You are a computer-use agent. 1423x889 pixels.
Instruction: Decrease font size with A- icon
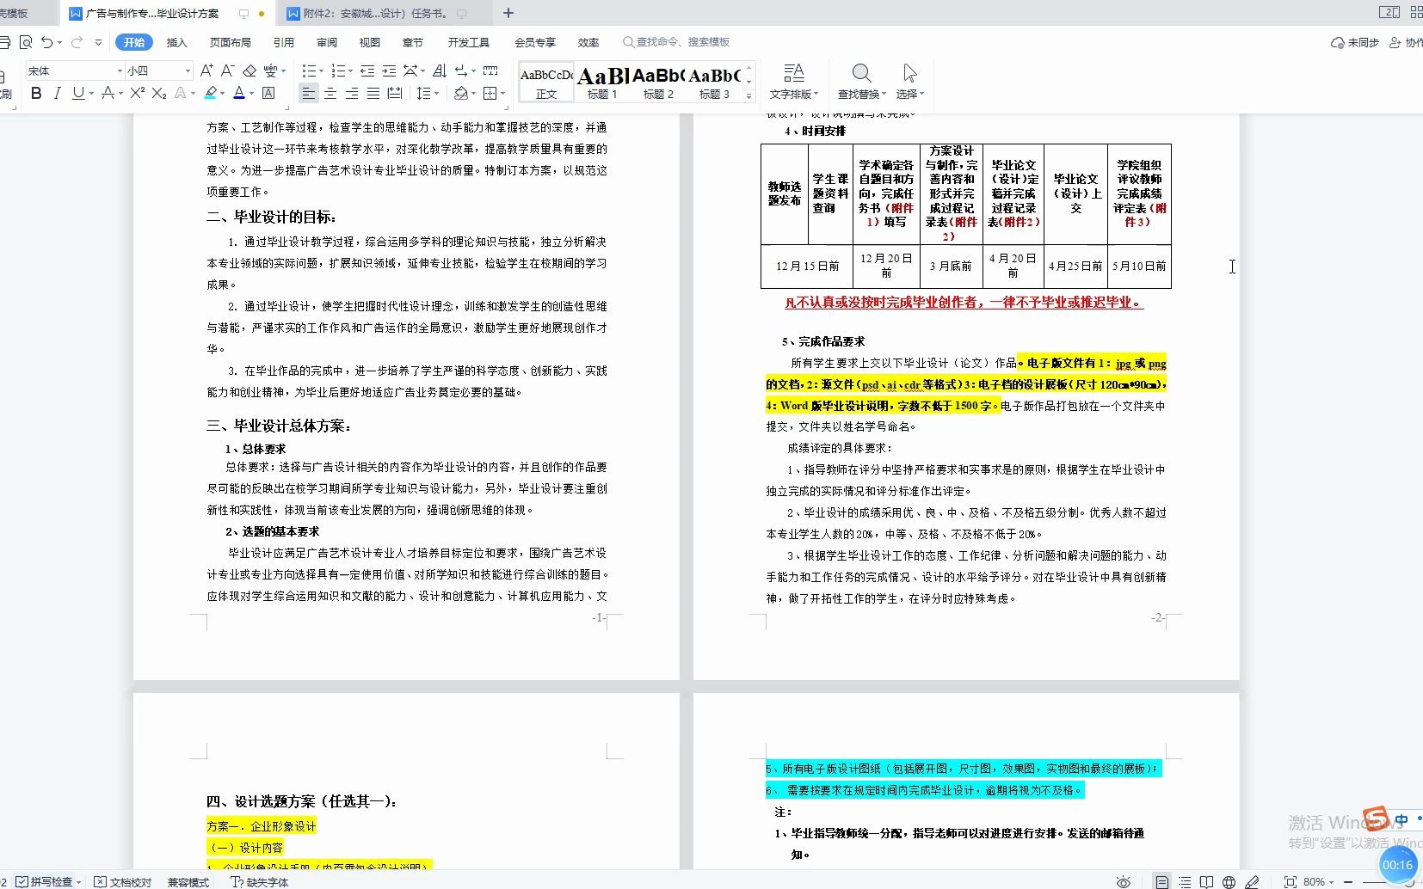[x=227, y=71]
